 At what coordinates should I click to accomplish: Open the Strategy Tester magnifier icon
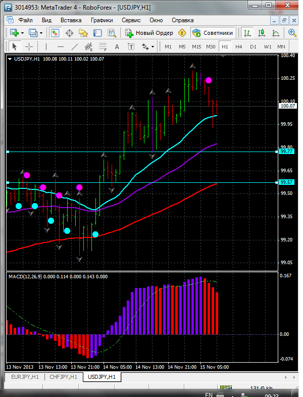tap(112, 33)
